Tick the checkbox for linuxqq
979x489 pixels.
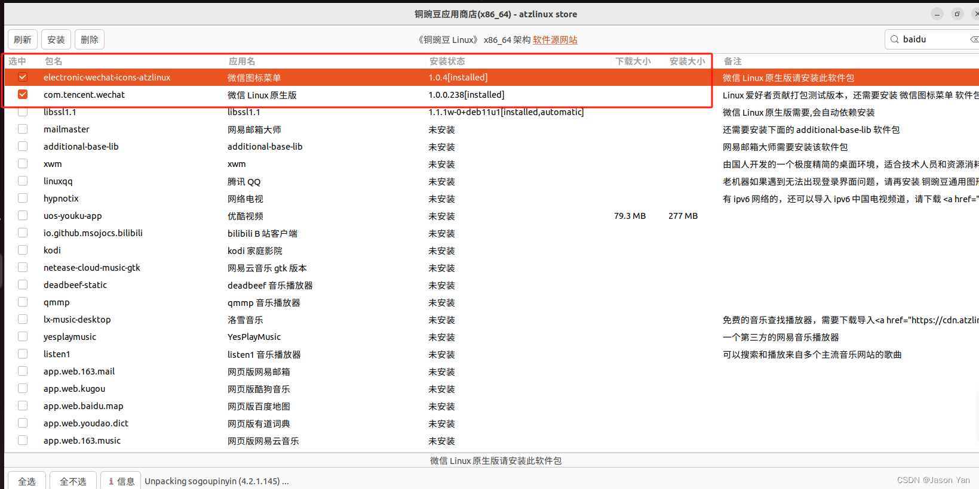tap(23, 181)
